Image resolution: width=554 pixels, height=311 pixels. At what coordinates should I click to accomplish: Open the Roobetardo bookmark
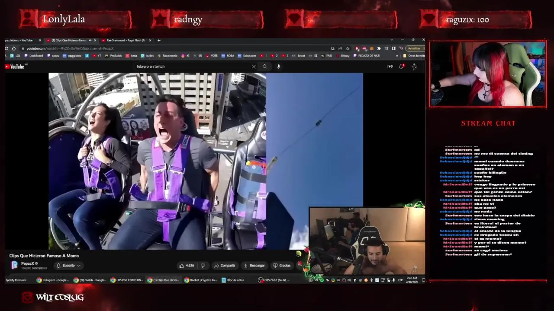(167, 56)
